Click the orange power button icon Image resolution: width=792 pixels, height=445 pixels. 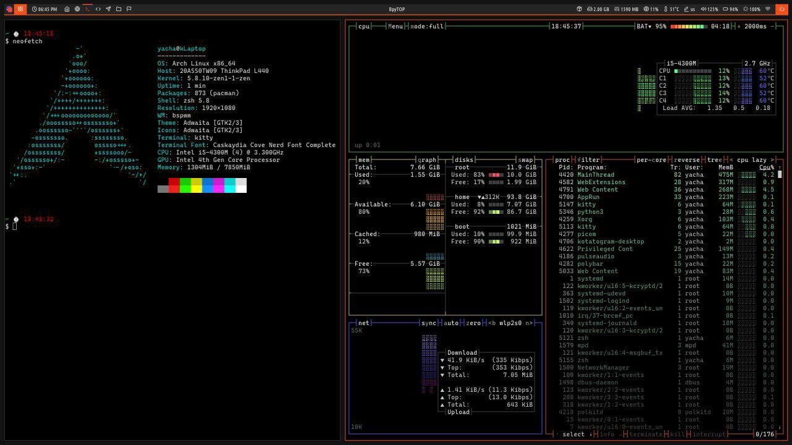(x=781, y=9)
